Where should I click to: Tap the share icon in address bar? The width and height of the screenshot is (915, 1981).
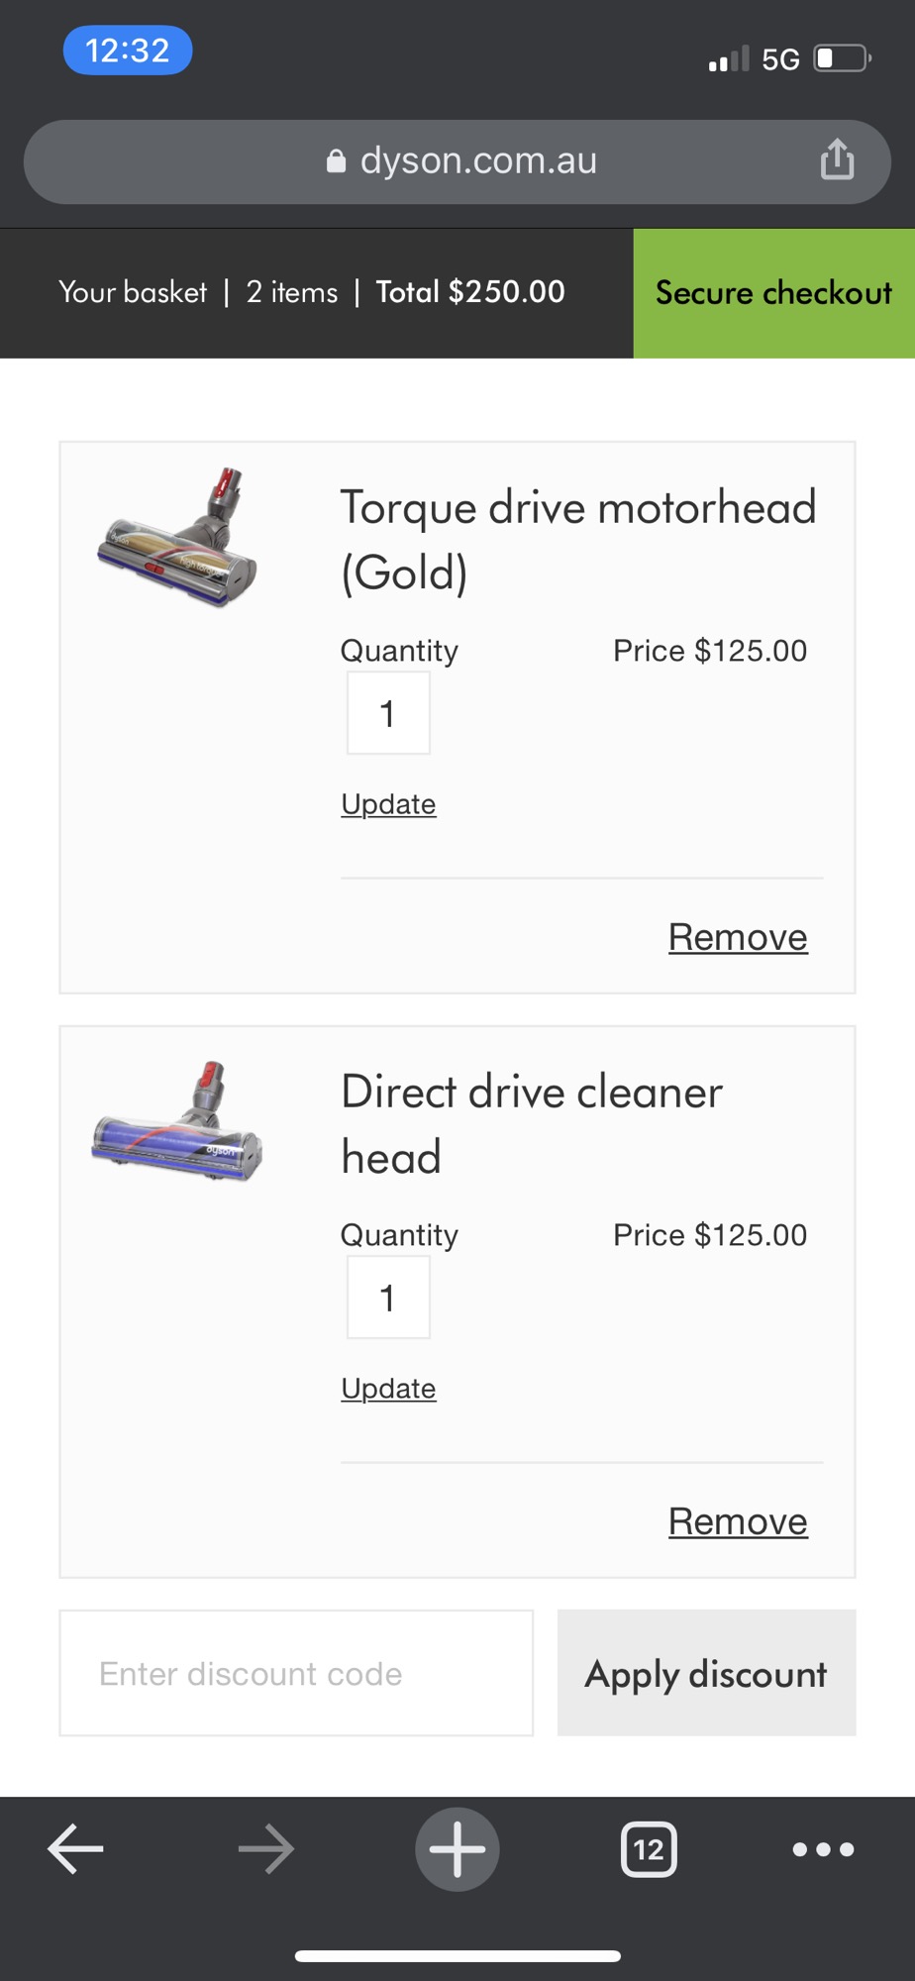point(837,159)
